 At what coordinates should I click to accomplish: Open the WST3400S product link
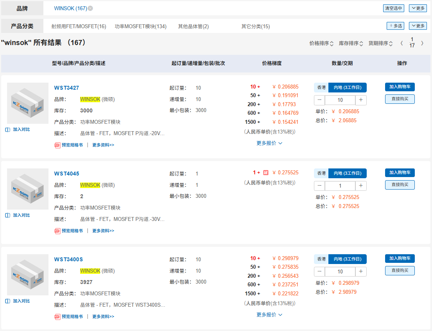tap(68, 259)
